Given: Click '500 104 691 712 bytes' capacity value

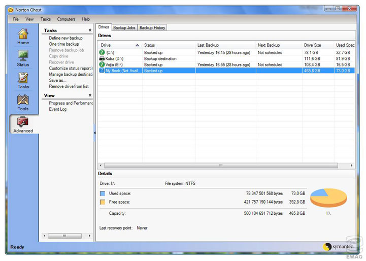Looking at the screenshot, I should pos(263,213).
